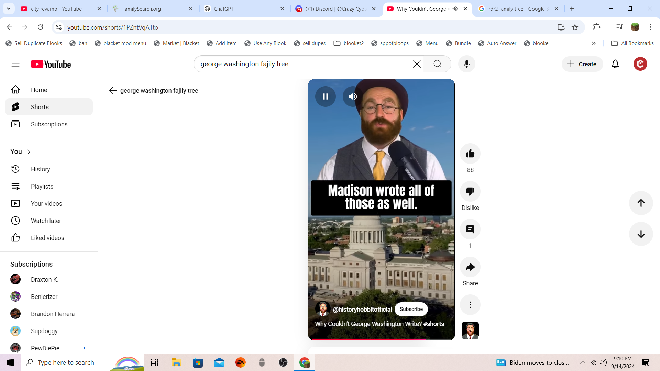Viewport: 660px width, 371px height.
Task: Mute the YouTube tab audio icon
Action: pyautogui.click(x=455, y=9)
